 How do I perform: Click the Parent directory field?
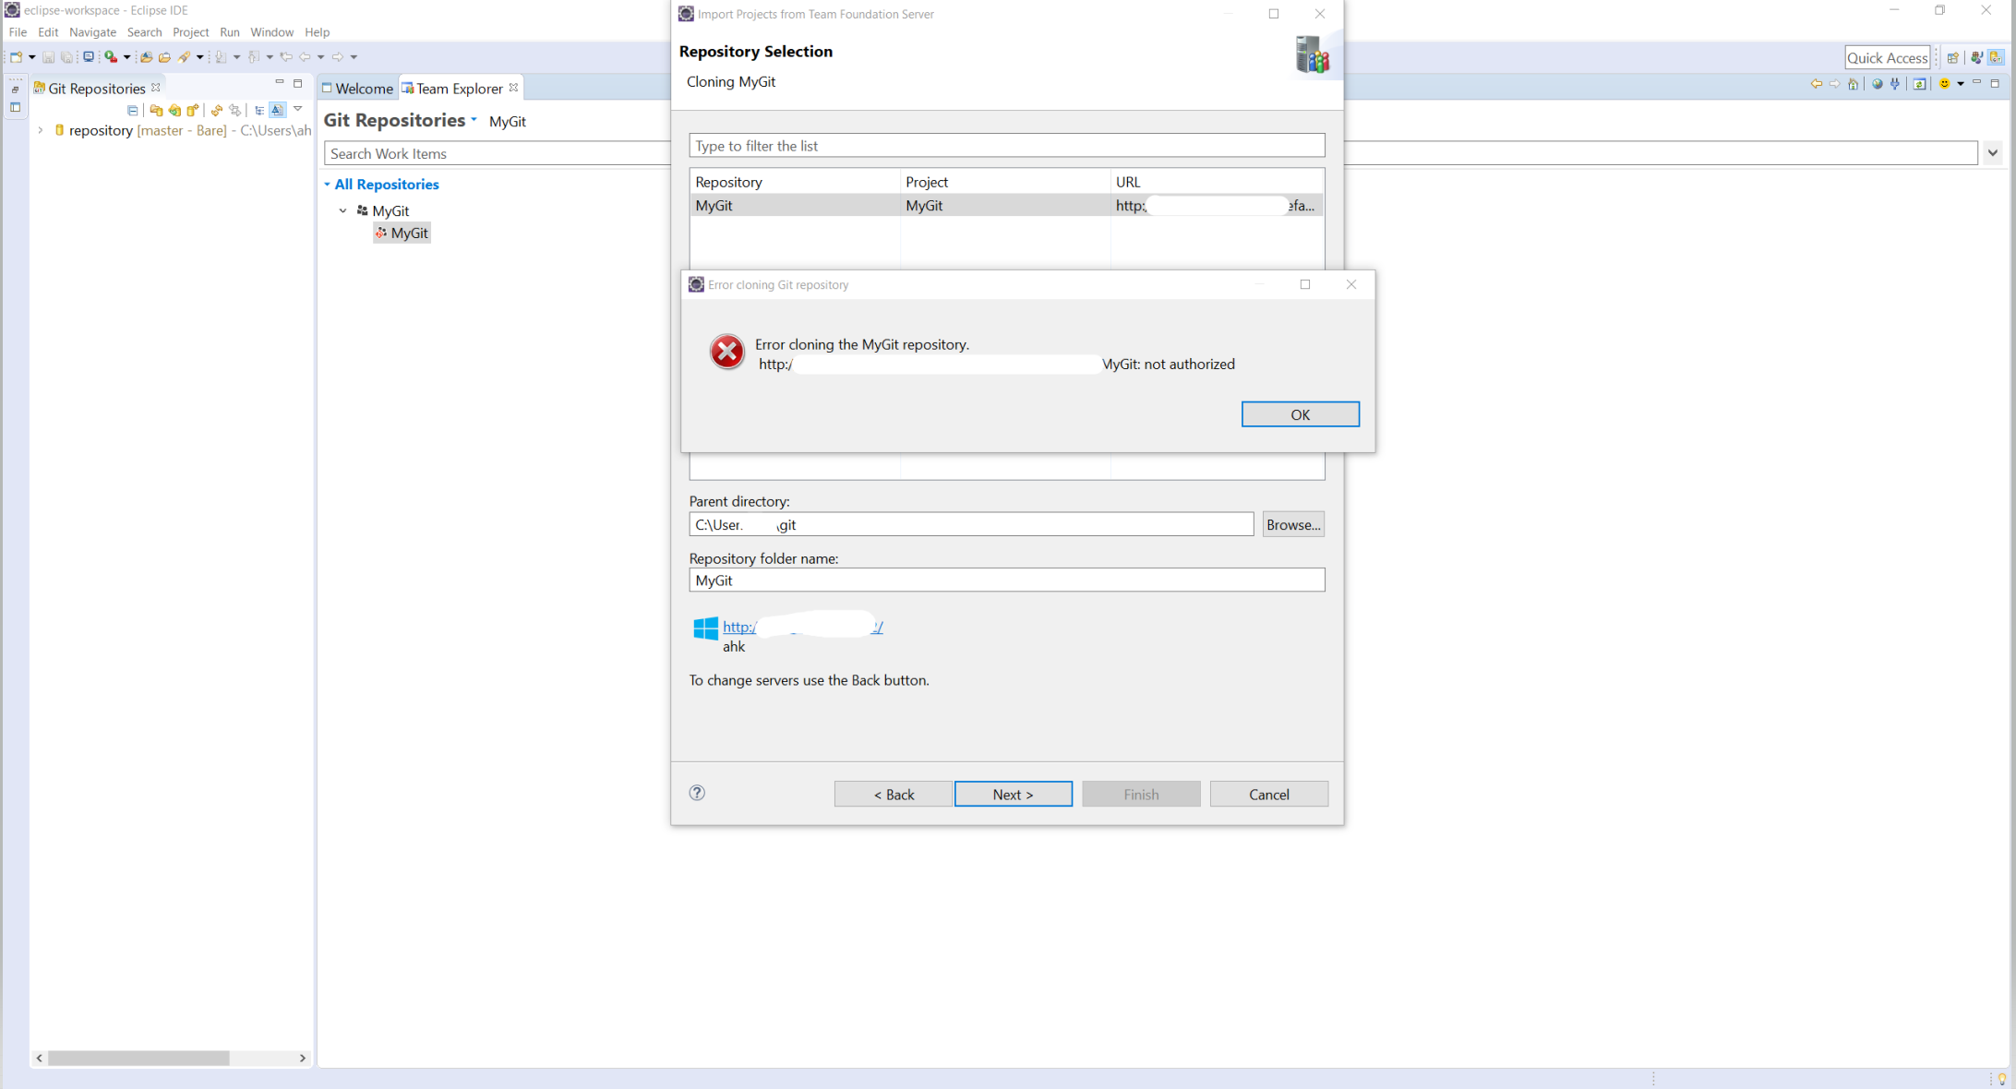(x=971, y=524)
